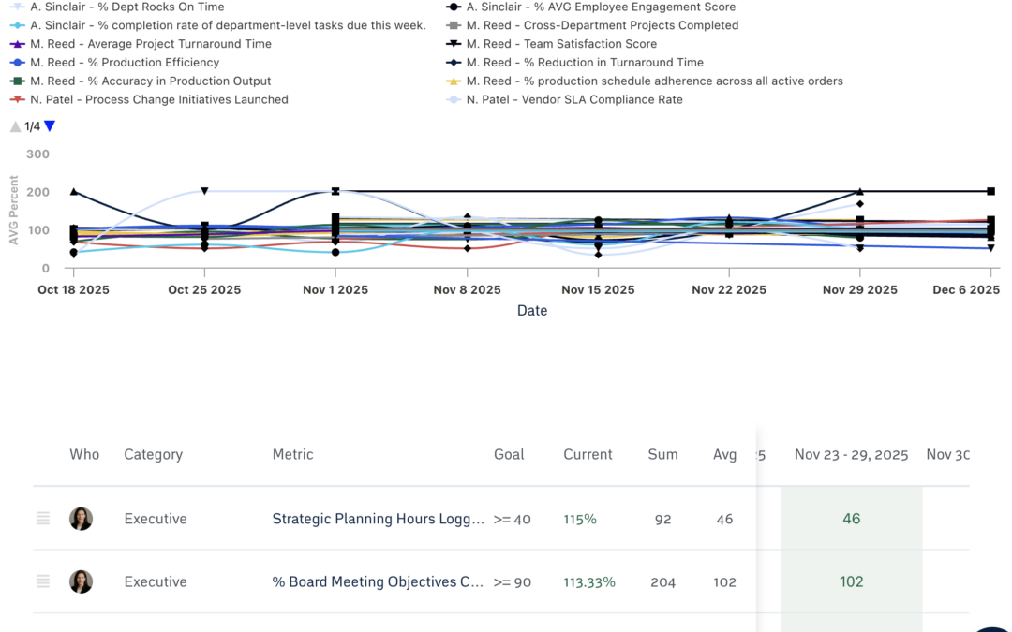The image size is (1012, 632).
Task: Click the drag handle beside Board Meeting Objectives row
Action: (x=42, y=581)
